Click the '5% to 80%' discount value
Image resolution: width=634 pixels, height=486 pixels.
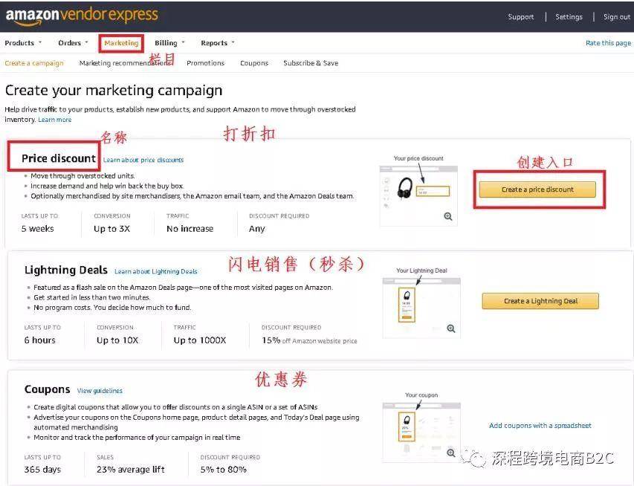click(x=223, y=470)
